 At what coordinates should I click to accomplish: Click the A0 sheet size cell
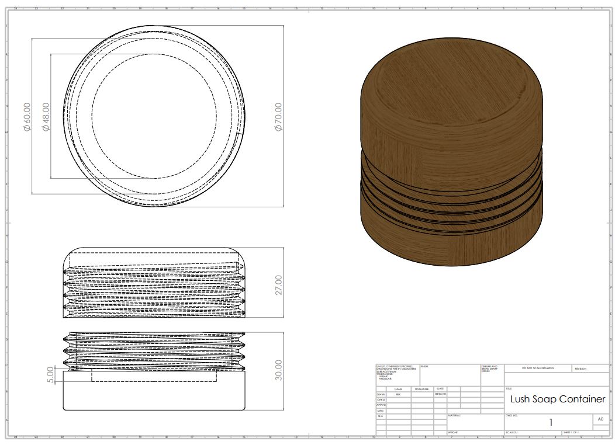click(600, 419)
